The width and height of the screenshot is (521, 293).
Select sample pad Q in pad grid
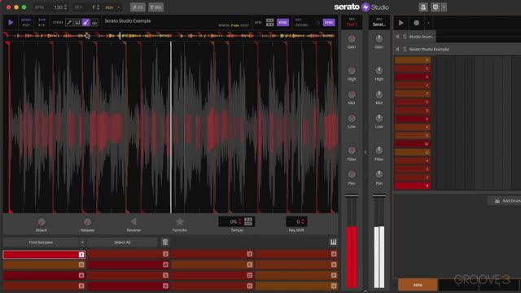pos(44,265)
